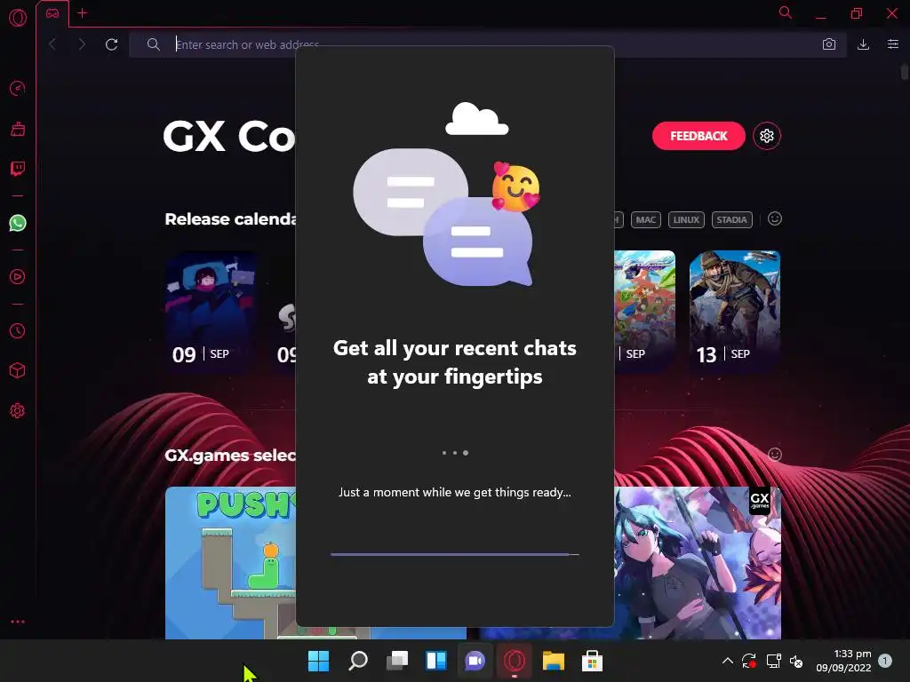Click smiley icon beside release calendar filters
The image size is (910, 682).
click(x=775, y=218)
